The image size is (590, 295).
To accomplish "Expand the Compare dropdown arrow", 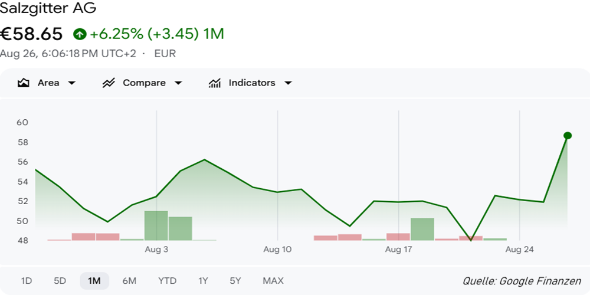I will (x=178, y=83).
